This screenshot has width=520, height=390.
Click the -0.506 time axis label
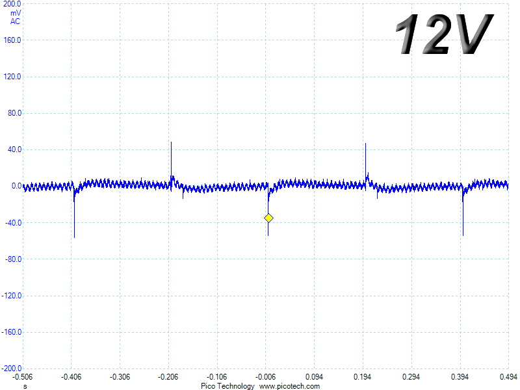23,377
